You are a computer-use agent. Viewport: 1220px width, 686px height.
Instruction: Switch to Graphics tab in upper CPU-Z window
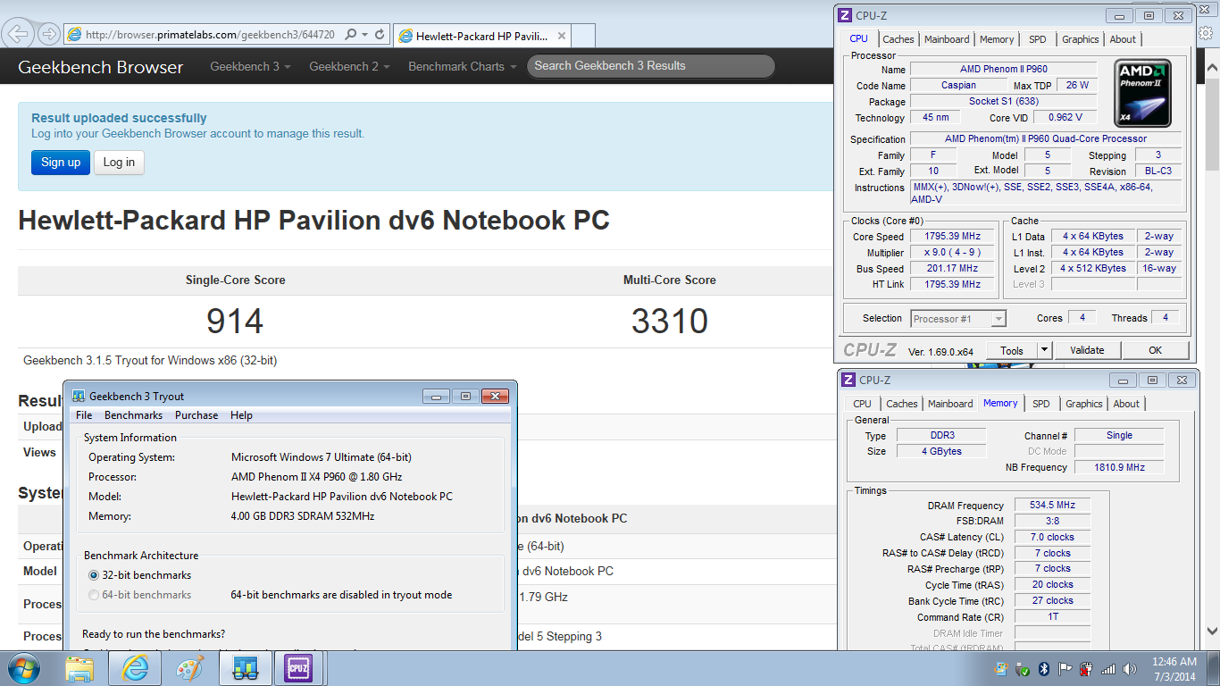click(x=1081, y=39)
